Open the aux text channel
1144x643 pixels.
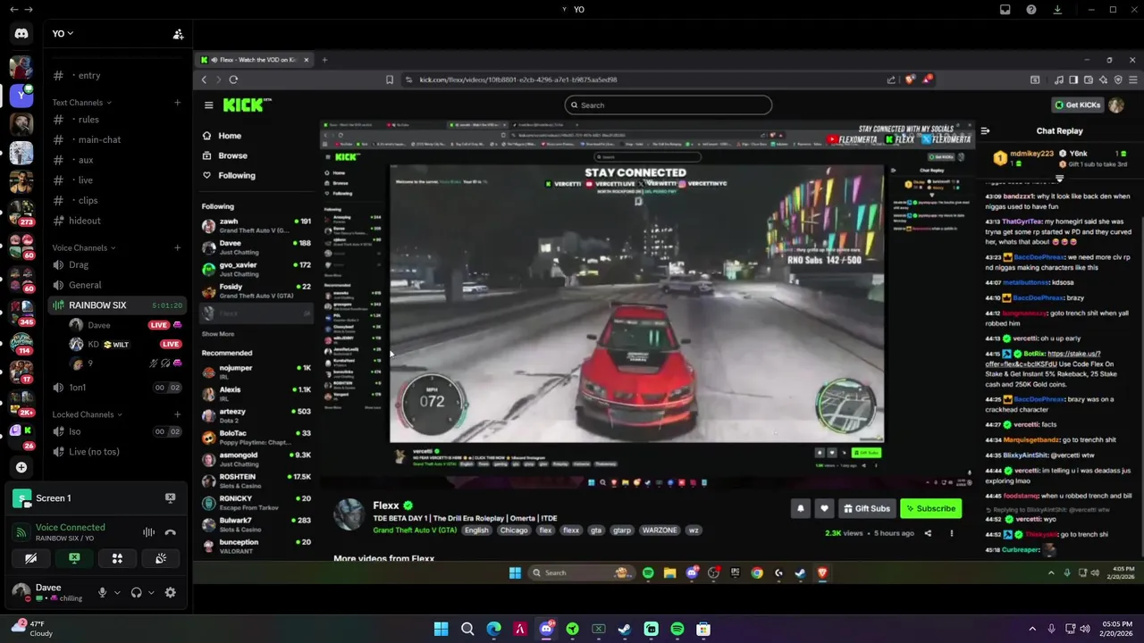click(x=116, y=160)
